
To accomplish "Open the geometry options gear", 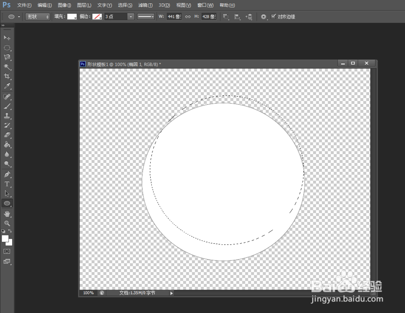I will (264, 17).
